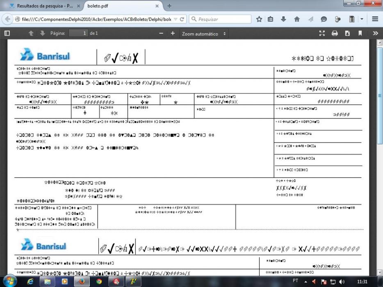The height and width of the screenshot is (287, 383).
Task: Close the Resultados da pesquisa tab
Action: coord(78,6)
